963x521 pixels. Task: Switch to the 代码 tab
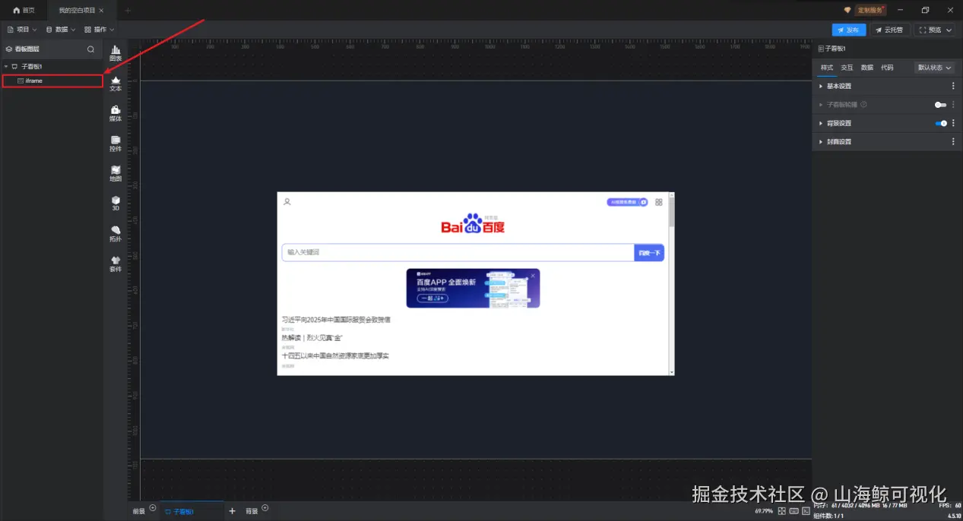(887, 68)
